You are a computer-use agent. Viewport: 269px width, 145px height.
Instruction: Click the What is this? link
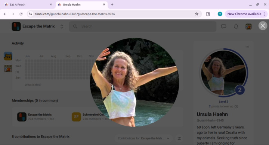(33, 85)
